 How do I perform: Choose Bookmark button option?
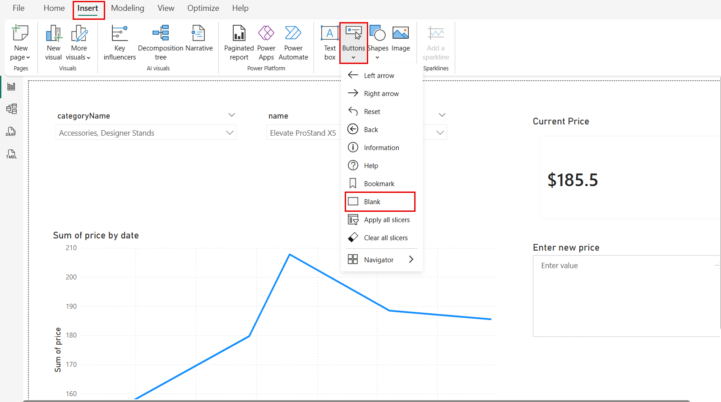pyautogui.click(x=382, y=183)
